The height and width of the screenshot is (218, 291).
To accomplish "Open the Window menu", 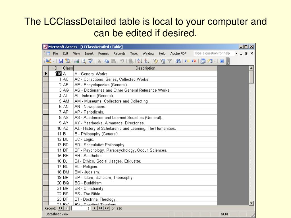I will 148,53.
